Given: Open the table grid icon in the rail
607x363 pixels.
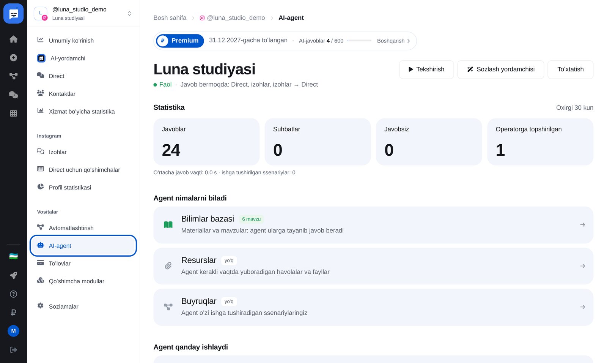Looking at the screenshot, I should 13,113.
